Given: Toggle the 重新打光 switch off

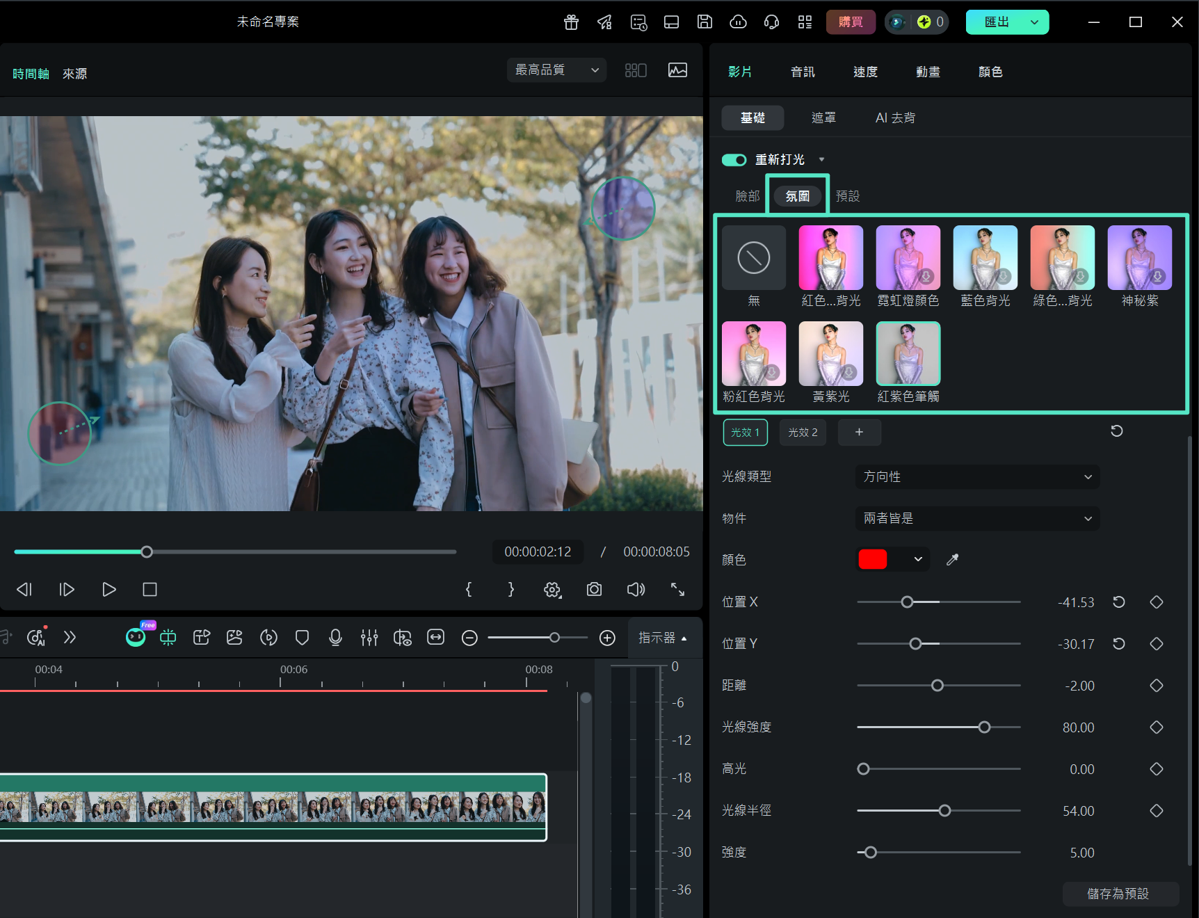Looking at the screenshot, I should (734, 160).
